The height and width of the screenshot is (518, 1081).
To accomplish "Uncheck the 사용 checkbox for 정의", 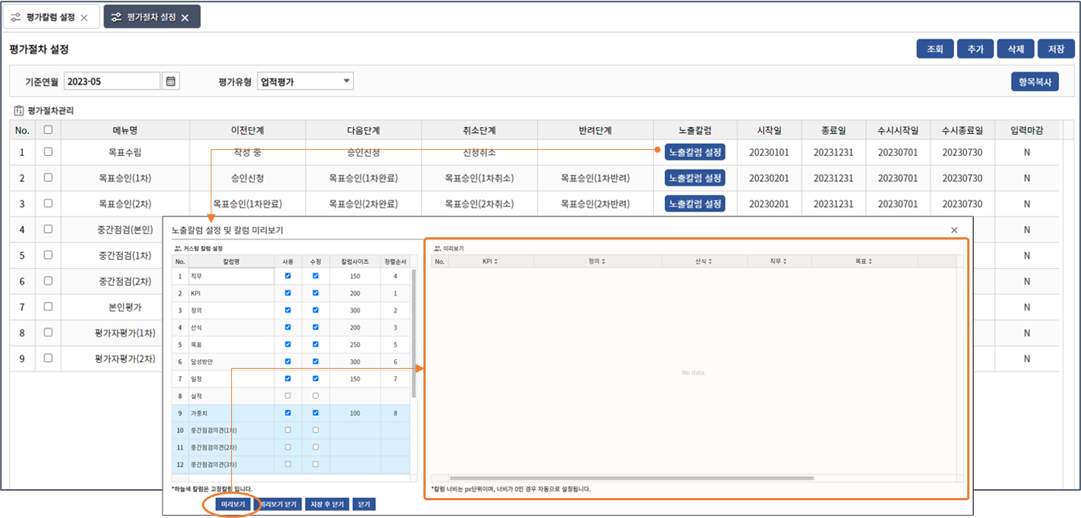I will tap(287, 310).
